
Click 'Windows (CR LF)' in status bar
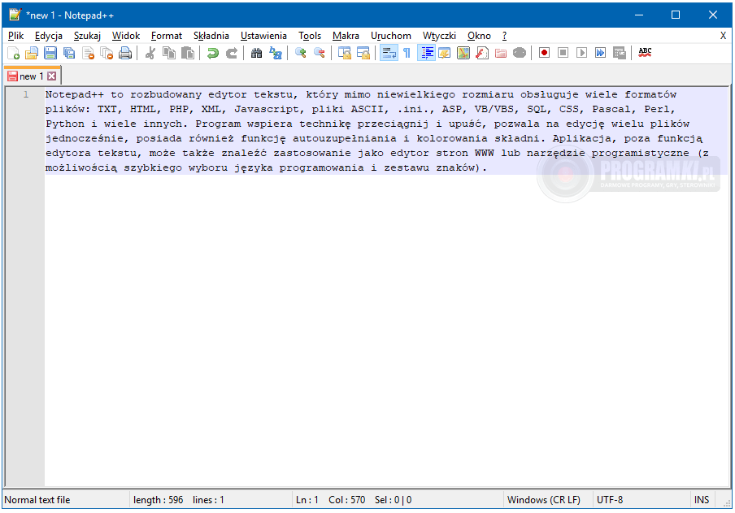(x=544, y=500)
